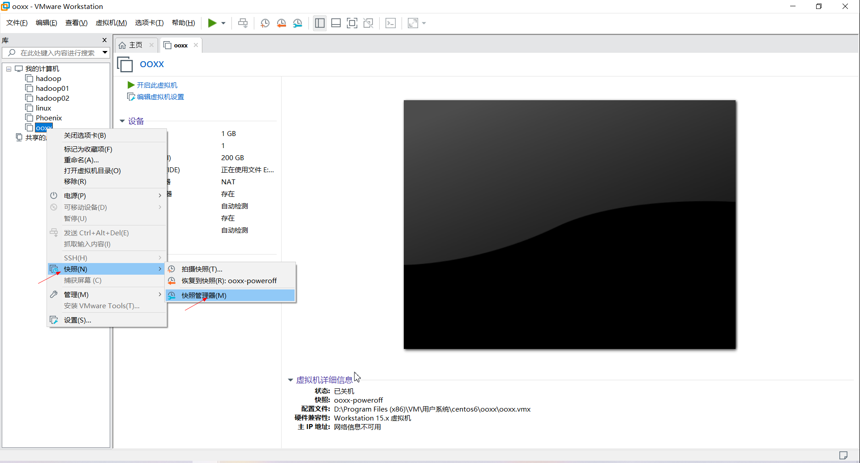Open library search filter dropdown

[105, 53]
